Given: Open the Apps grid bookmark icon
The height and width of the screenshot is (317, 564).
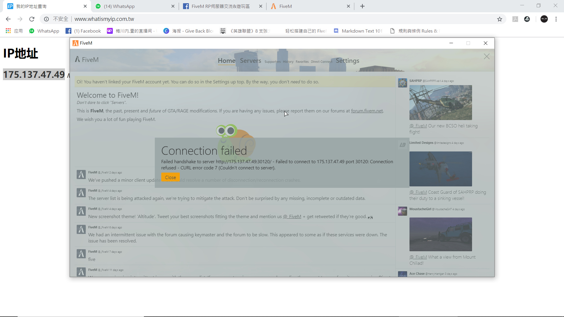Looking at the screenshot, I should click(x=8, y=31).
